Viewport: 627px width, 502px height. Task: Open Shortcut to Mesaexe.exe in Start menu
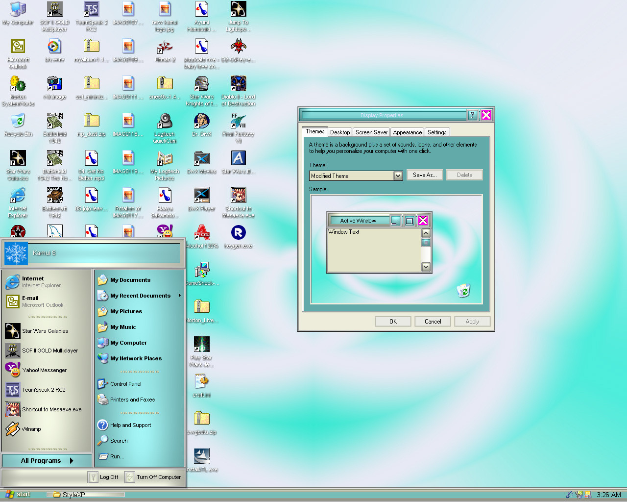pyautogui.click(x=48, y=409)
